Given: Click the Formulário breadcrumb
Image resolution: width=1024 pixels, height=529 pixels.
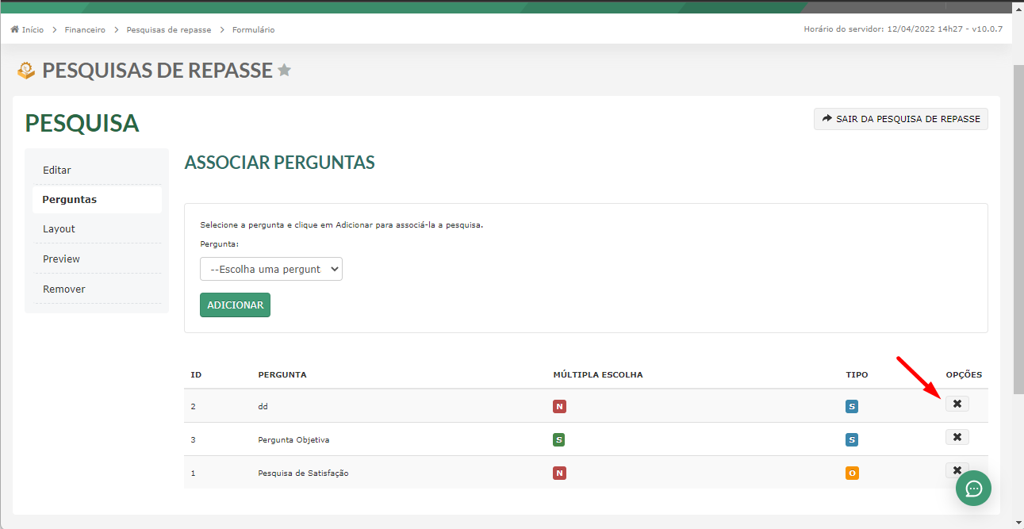Looking at the screenshot, I should tap(253, 29).
